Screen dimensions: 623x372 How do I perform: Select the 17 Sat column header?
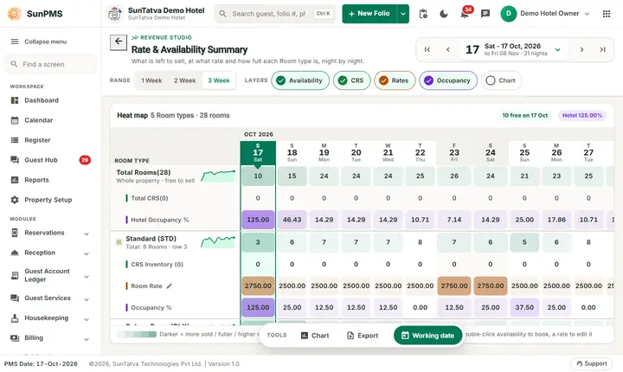pyautogui.click(x=258, y=152)
